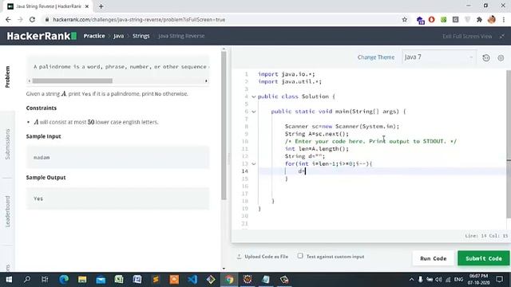Screen dimensions: 511x287
Task: Open Visual Studio Code from taskbar
Action: (192, 279)
